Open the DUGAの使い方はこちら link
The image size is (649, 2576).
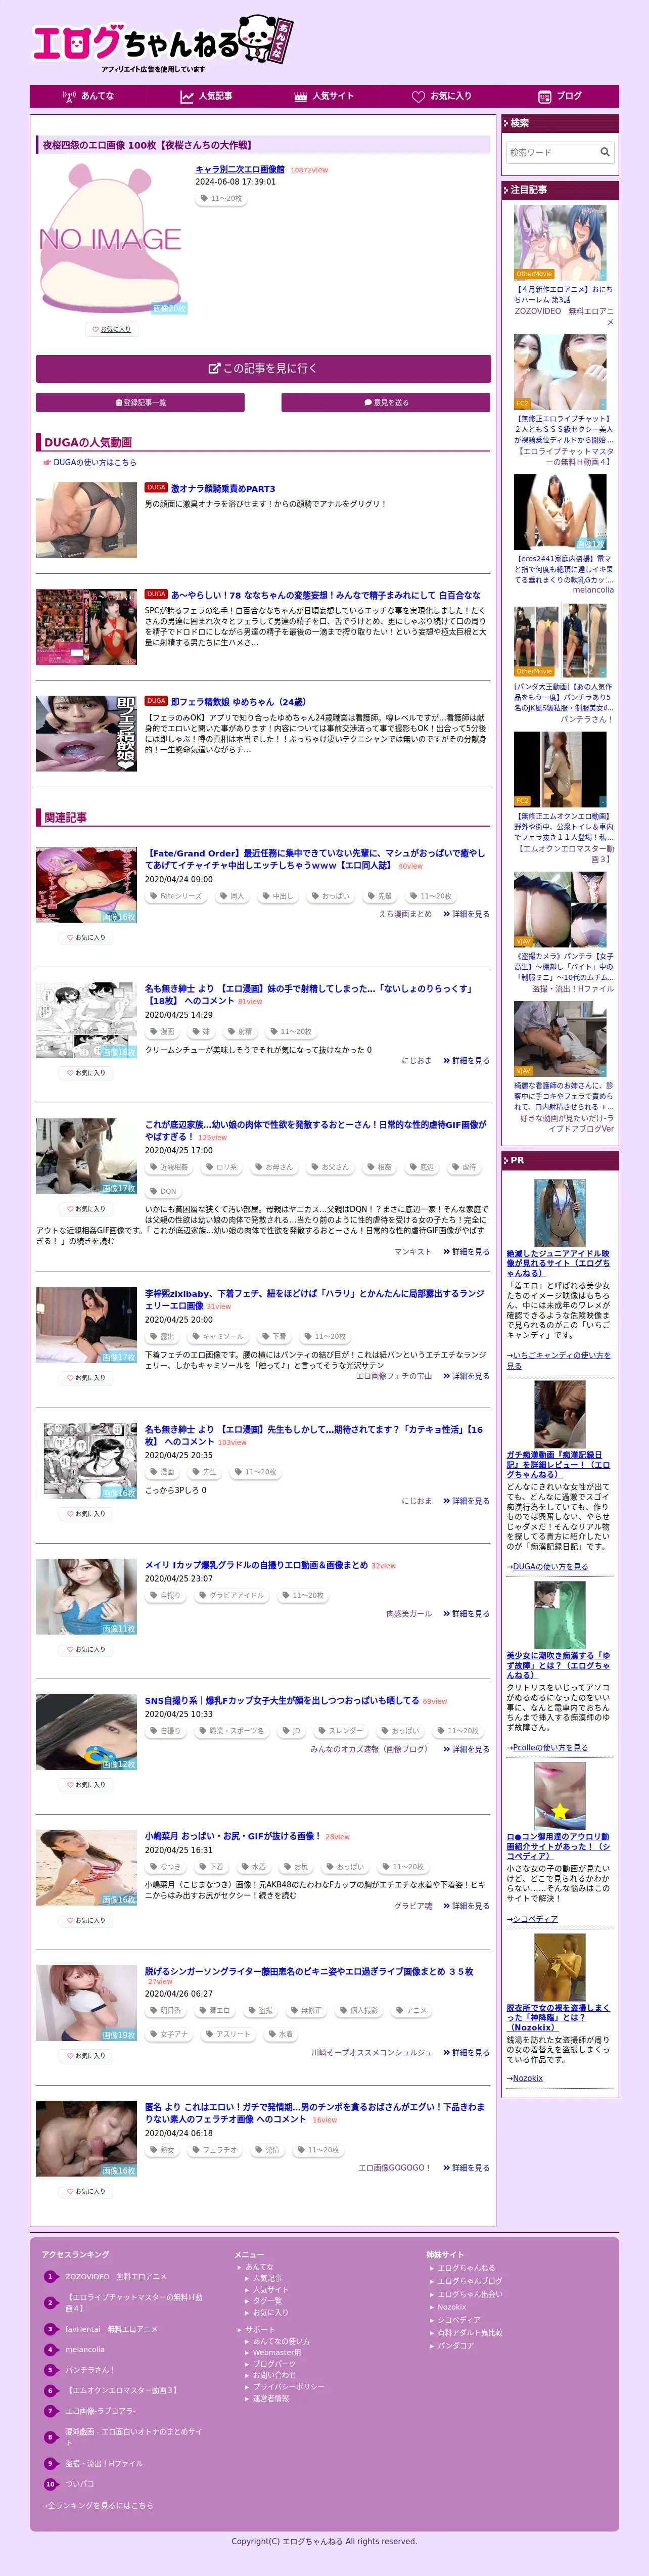coord(95,462)
